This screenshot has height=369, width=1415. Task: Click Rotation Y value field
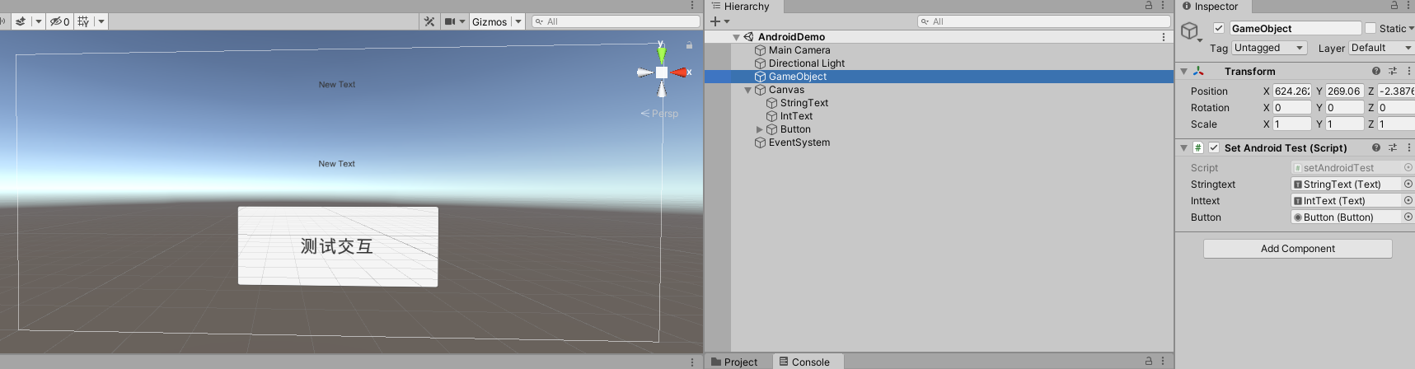click(1344, 108)
